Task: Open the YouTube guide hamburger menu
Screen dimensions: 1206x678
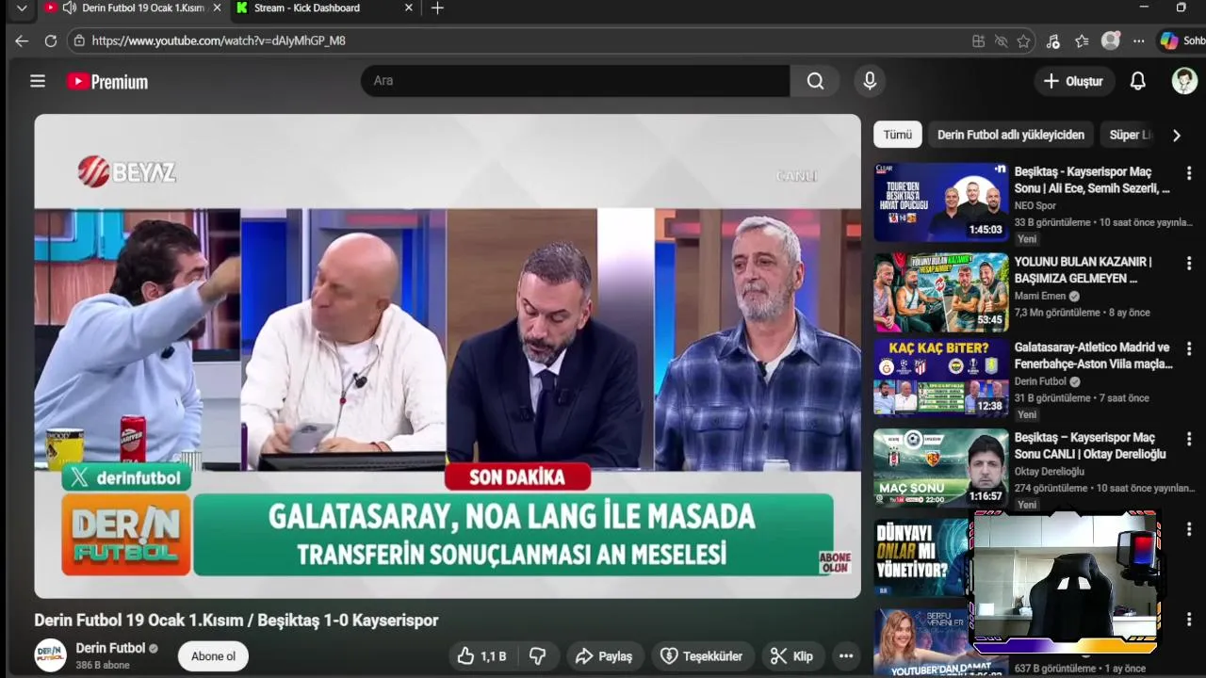Action: click(38, 81)
